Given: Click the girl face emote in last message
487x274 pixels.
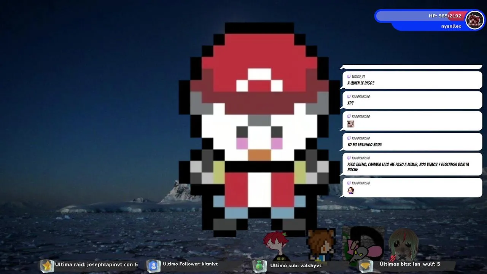Looking at the screenshot, I should (x=351, y=190).
